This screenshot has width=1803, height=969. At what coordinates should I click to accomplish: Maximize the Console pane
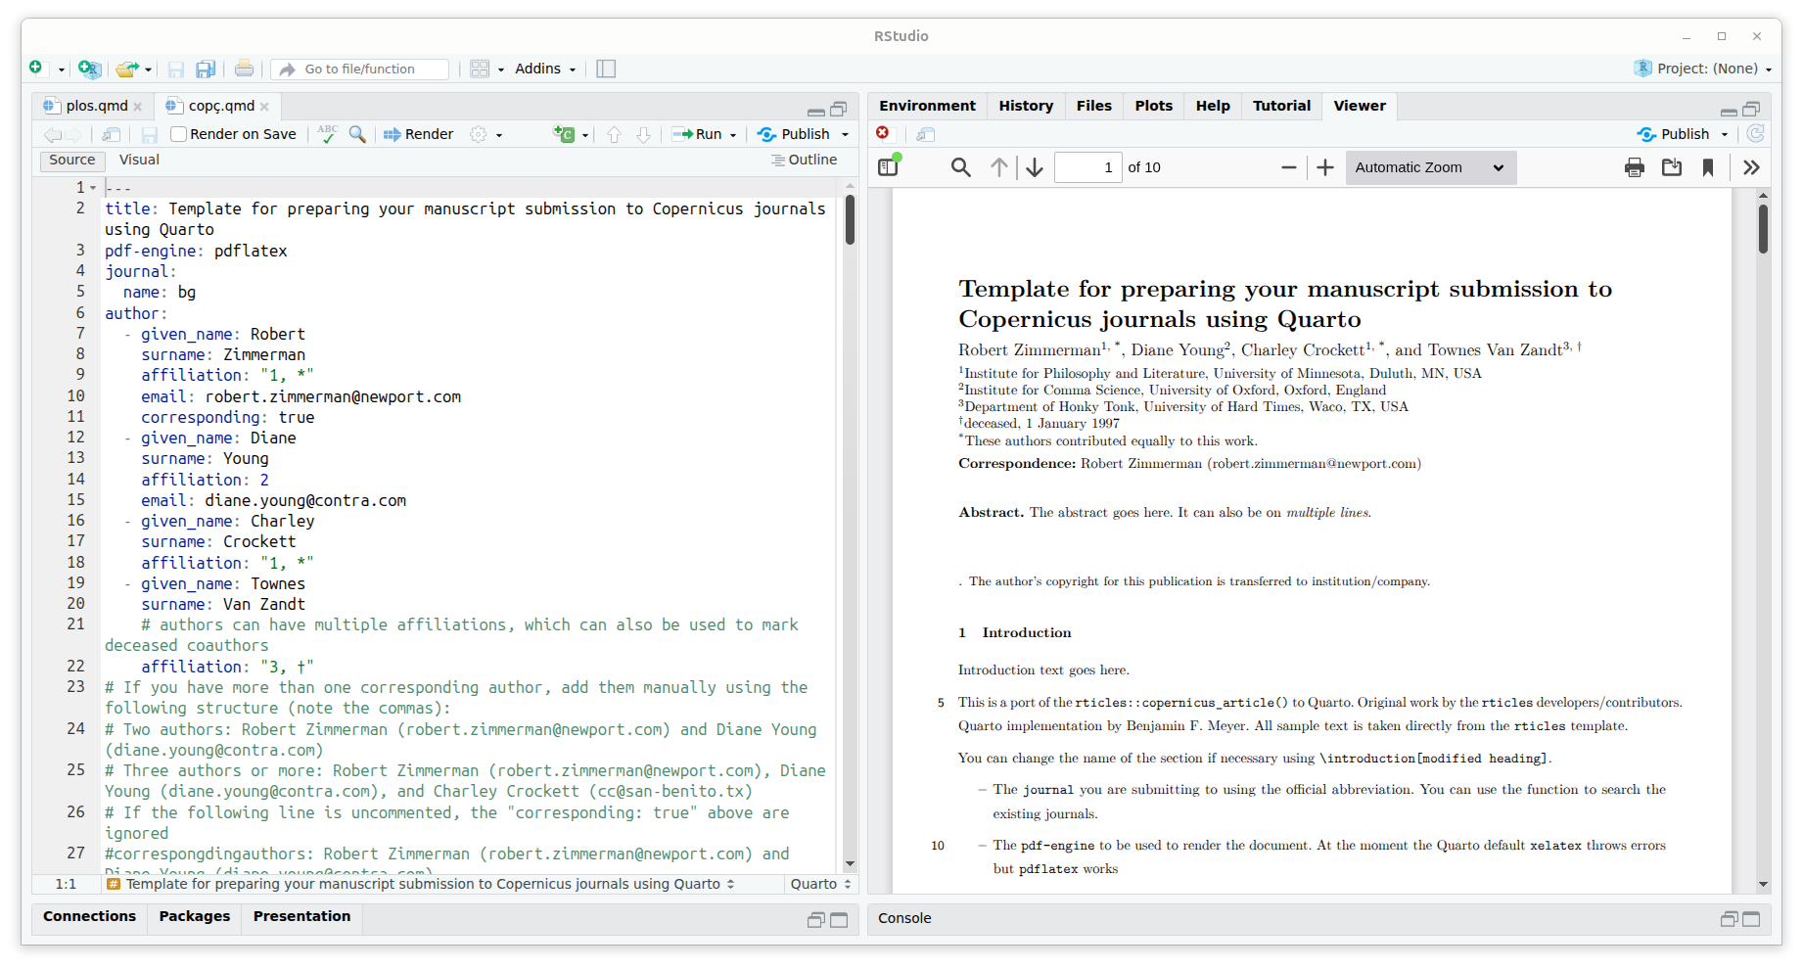tap(1751, 919)
